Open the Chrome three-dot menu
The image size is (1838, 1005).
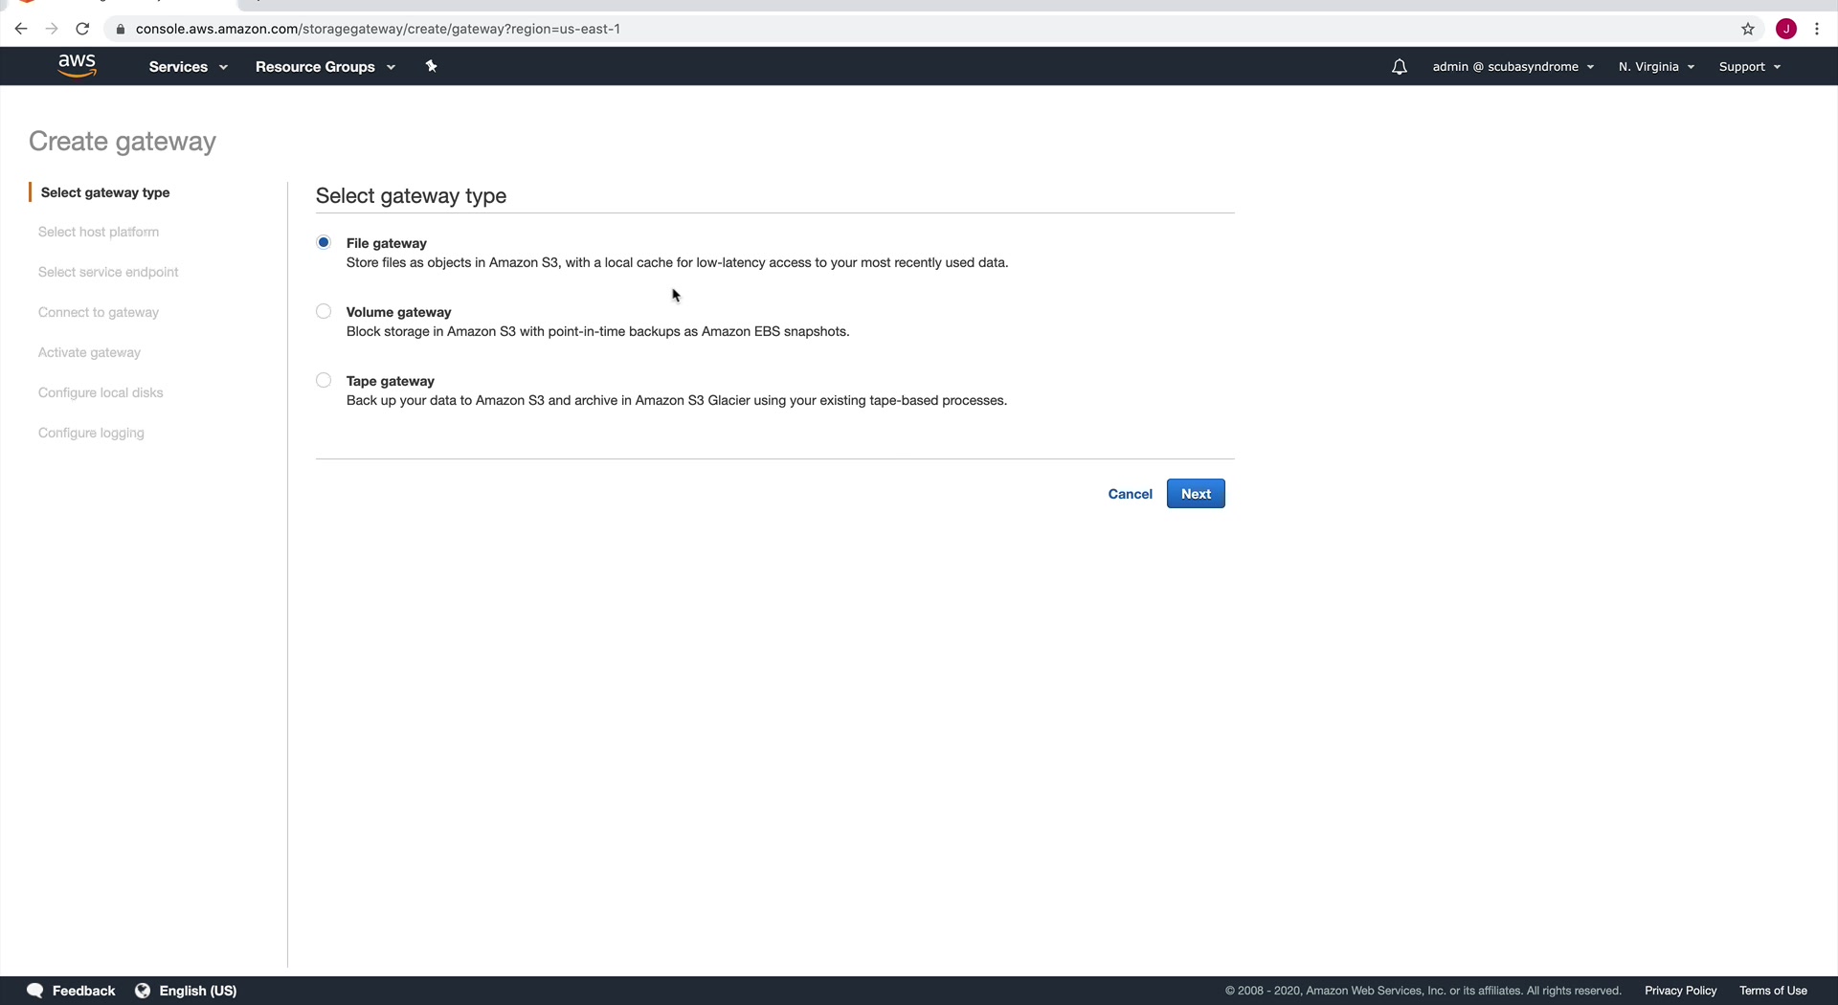[1817, 29]
